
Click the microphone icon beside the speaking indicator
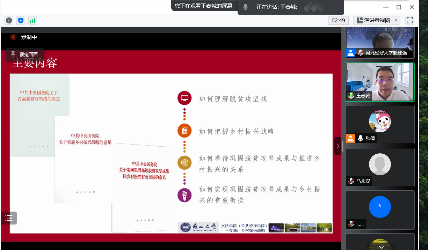(246, 7)
